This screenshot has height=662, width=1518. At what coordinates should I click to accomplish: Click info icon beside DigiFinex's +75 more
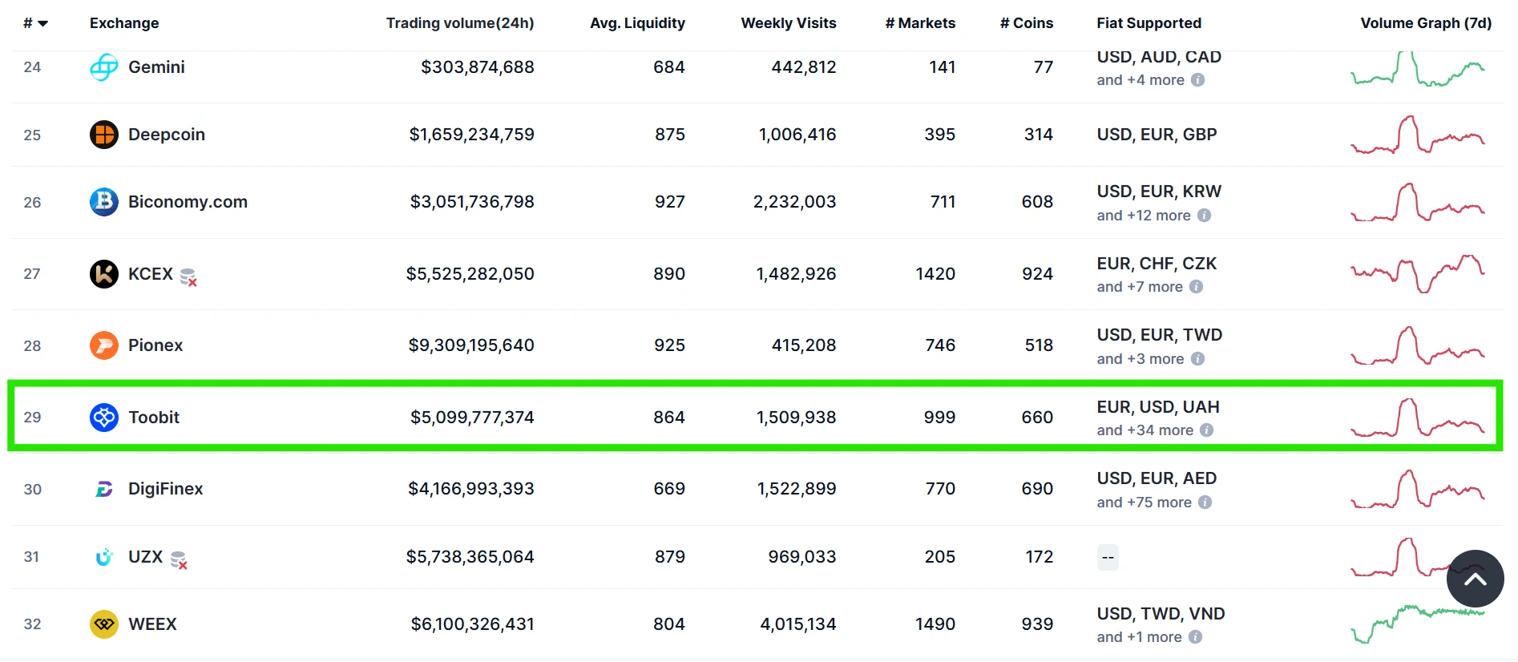pyautogui.click(x=1205, y=503)
